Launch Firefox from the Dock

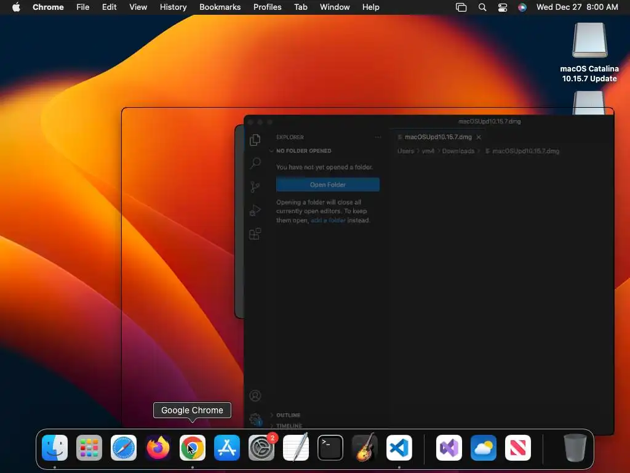point(158,448)
